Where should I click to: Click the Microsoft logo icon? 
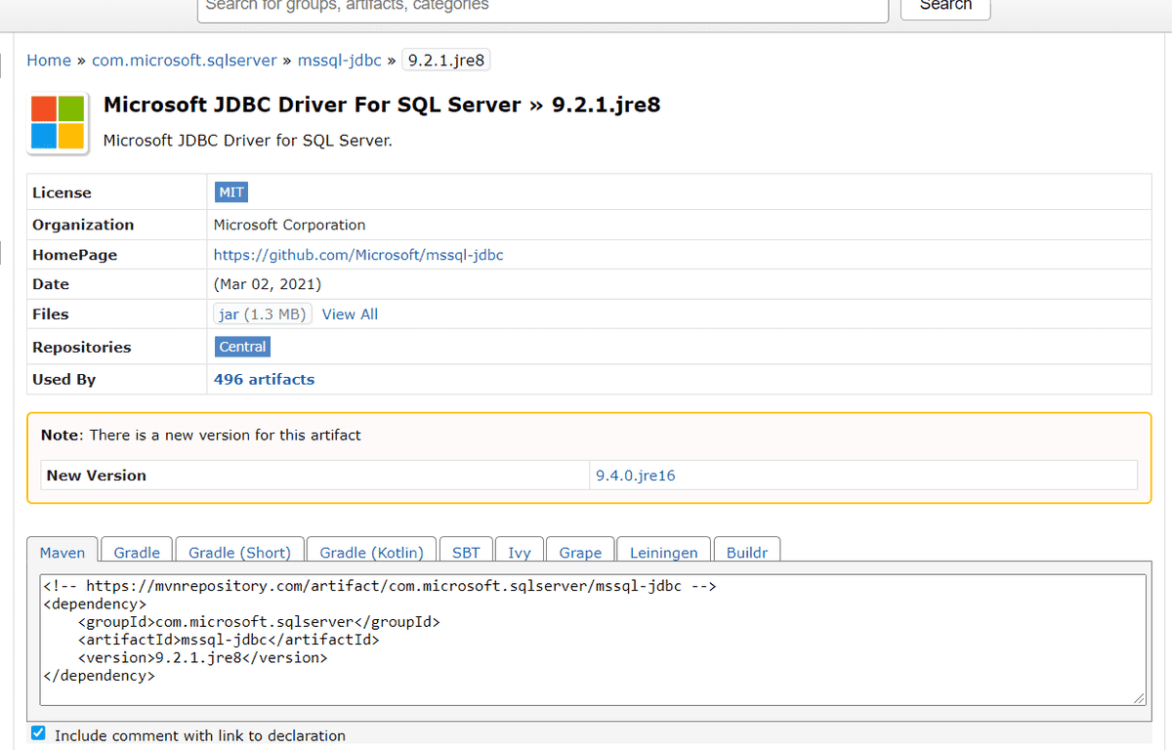coord(57,123)
